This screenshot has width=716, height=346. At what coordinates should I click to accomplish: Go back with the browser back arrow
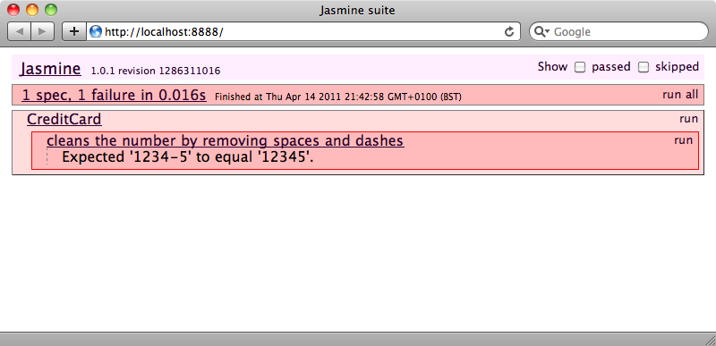point(20,31)
